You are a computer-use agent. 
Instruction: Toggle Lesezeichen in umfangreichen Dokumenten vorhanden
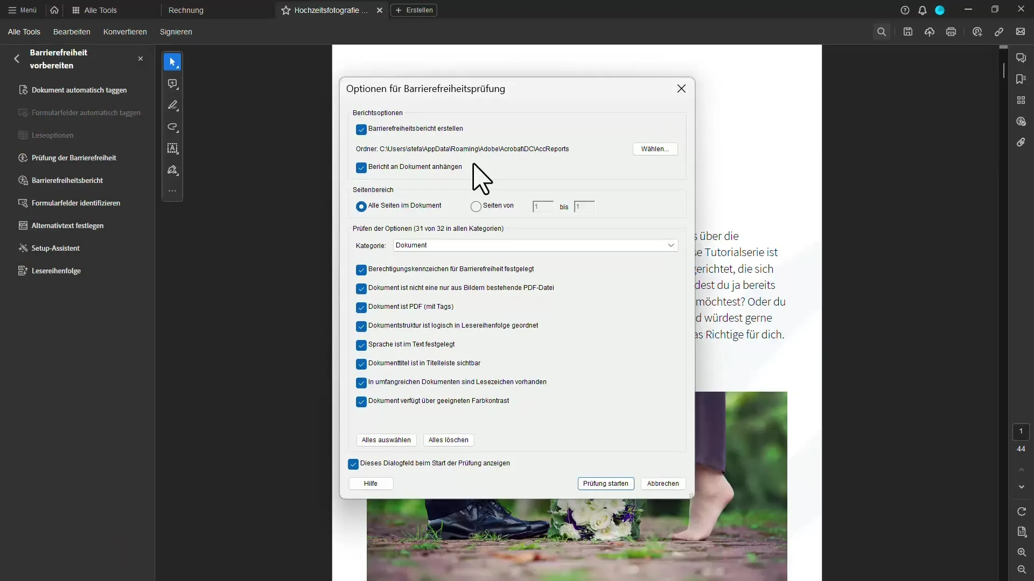[361, 382]
